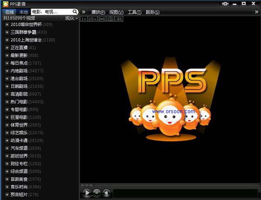The image size is (261, 200).
Task: Switch to the 在线 tab
Action: (9, 12)
